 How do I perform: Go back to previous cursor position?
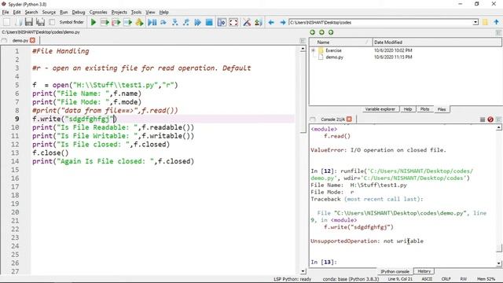(x=271, y=23)
